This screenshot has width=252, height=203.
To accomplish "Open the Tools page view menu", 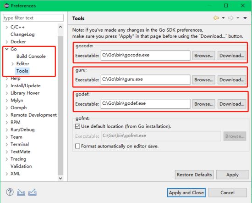I will click(x=245, y=18).
